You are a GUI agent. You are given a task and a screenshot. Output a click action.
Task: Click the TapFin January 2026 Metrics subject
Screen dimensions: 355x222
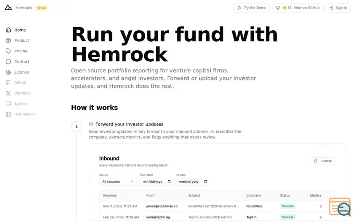[x=210, y=217]
